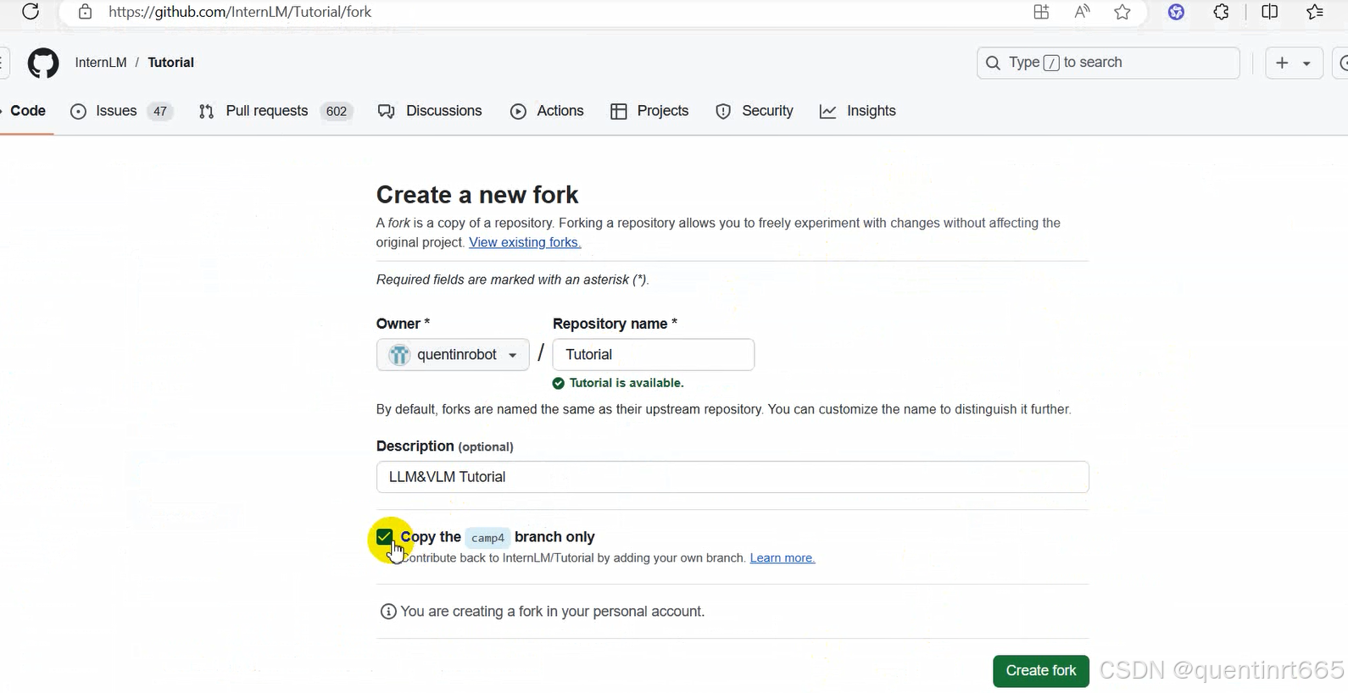This screenshot has width=1348, height=693.
Task: Open the browser apps grid icon
Action: (x=1041, y=12)
